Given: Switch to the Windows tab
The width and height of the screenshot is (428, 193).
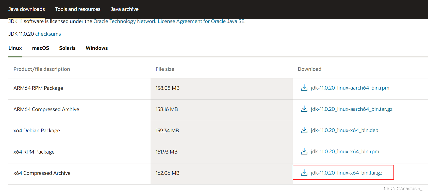Looking at the screenshot, I should pyautogui.click(x=97, y=48).
